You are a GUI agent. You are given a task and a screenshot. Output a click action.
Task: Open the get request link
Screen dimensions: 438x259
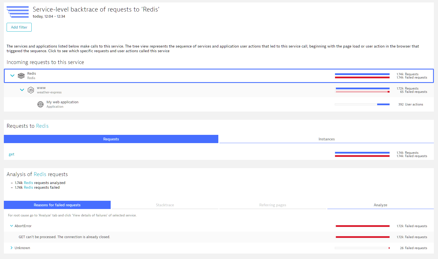[12, 154]
